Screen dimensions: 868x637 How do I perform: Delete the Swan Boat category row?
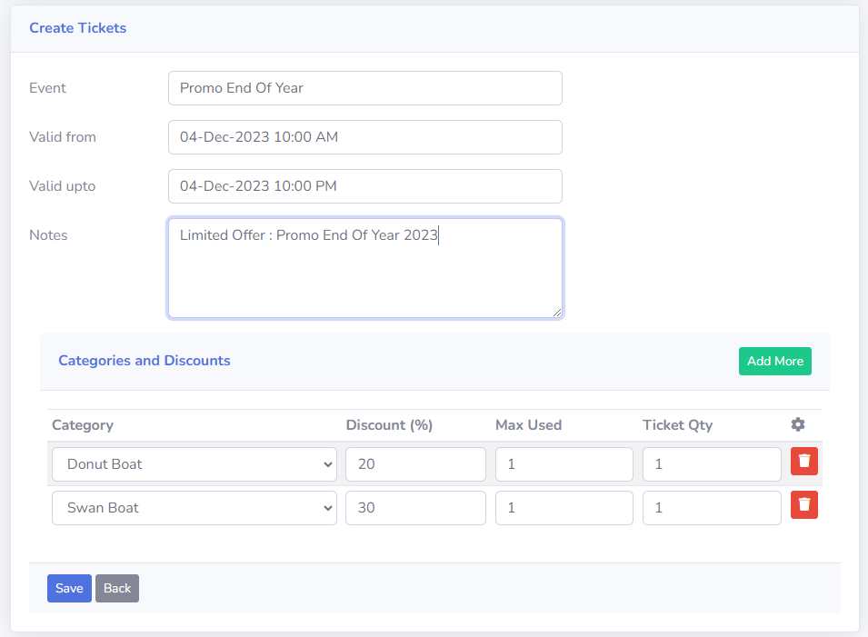click(x=803, y=505)
